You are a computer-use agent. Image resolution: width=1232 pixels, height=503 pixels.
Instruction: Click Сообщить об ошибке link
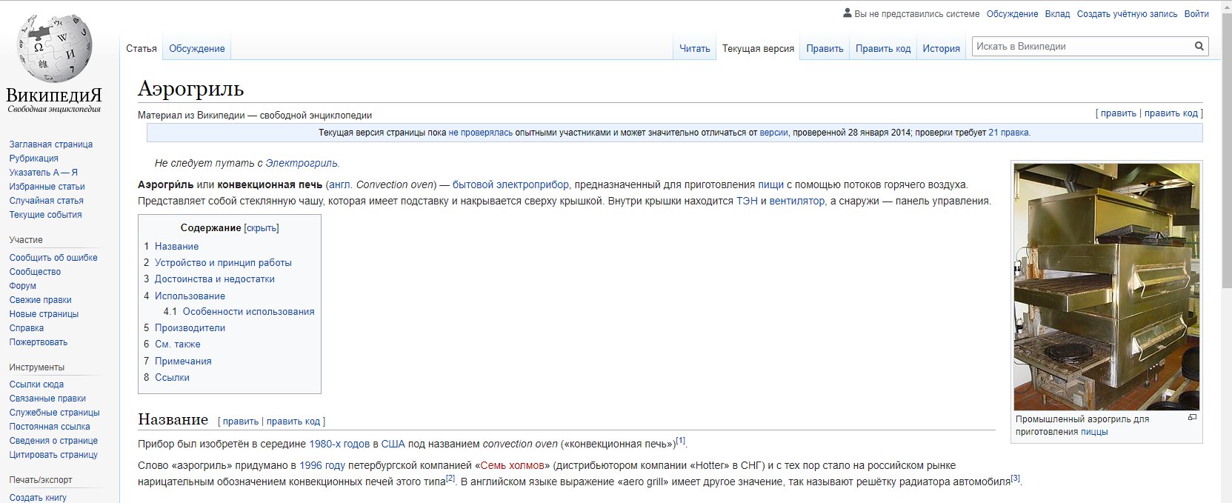(53, 258)
